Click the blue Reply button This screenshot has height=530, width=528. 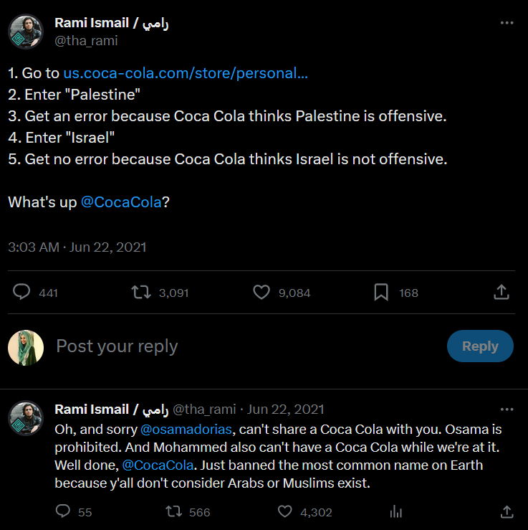(x=480, y=346)
